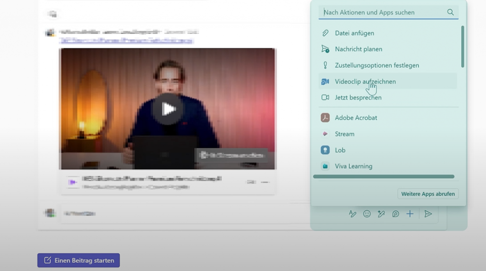Click the Copilot rewrite pencil-sparkle icon
The height and width of the screenshot is (271, 486).
click(x=381, y=214)
